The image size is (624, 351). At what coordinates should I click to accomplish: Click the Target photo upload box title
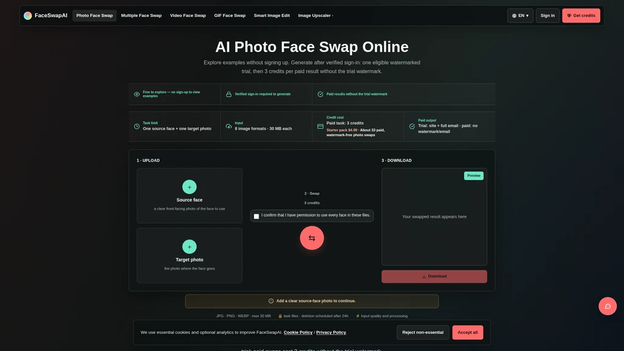point(190,260)
